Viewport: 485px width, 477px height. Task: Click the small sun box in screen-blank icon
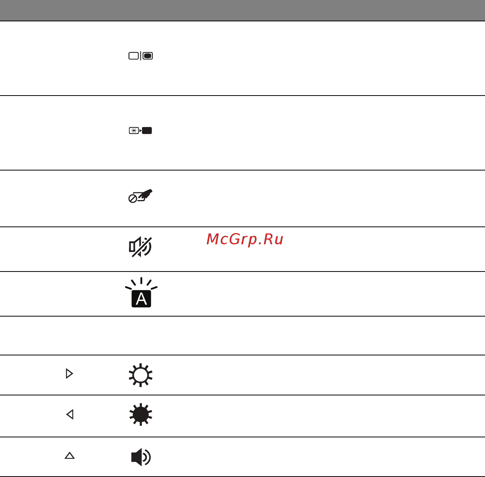[x=134, y=131]
